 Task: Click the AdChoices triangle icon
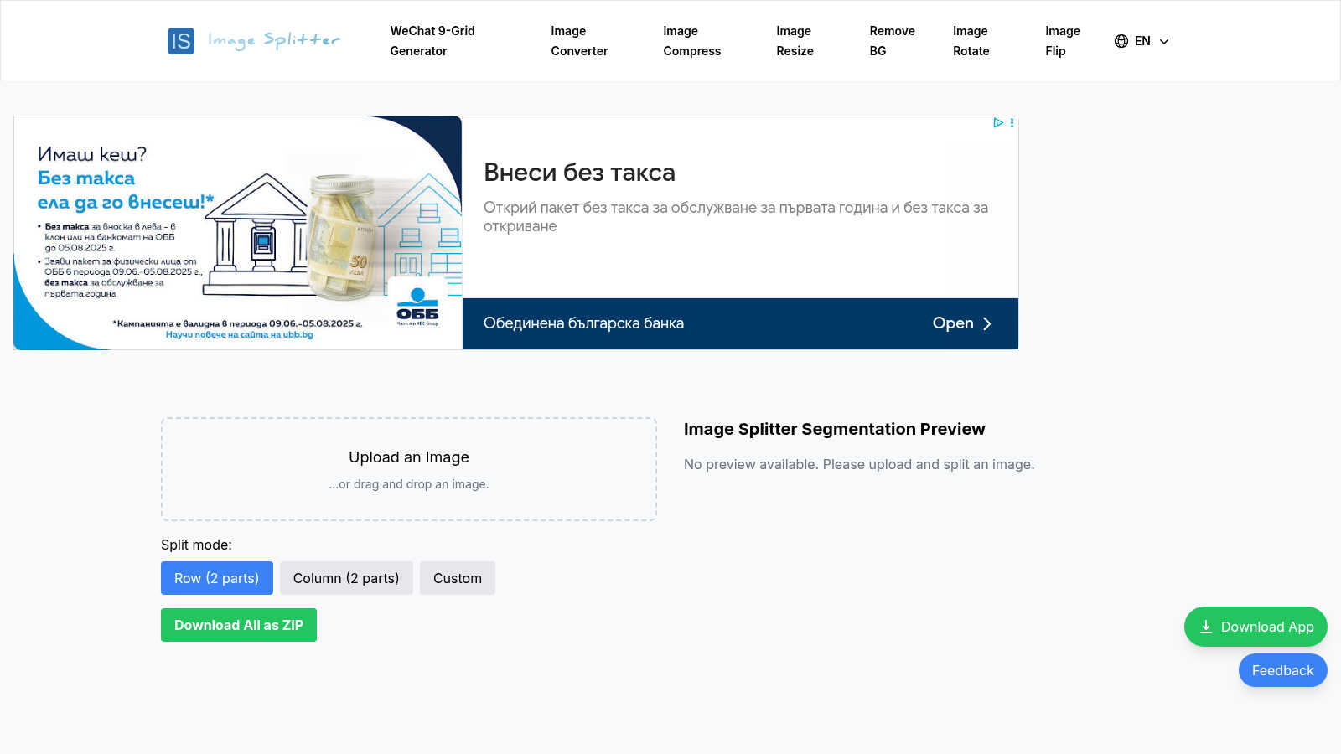coord(998,122)
